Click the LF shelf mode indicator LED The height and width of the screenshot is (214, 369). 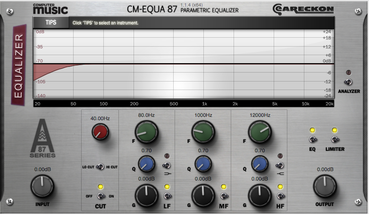point(167,156)
